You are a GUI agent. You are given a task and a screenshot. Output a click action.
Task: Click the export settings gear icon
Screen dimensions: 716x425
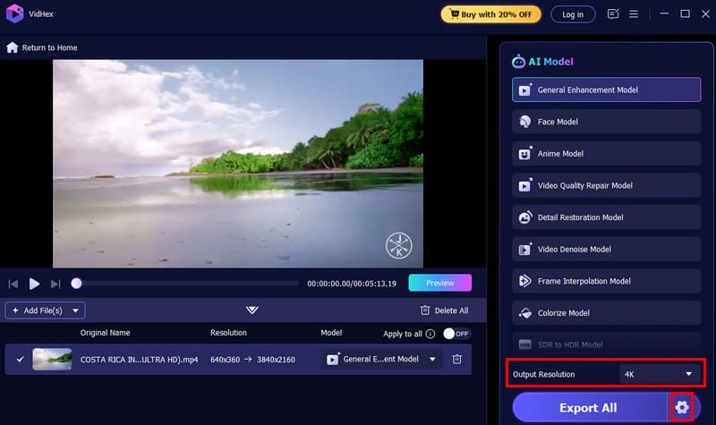pos(682,408)
